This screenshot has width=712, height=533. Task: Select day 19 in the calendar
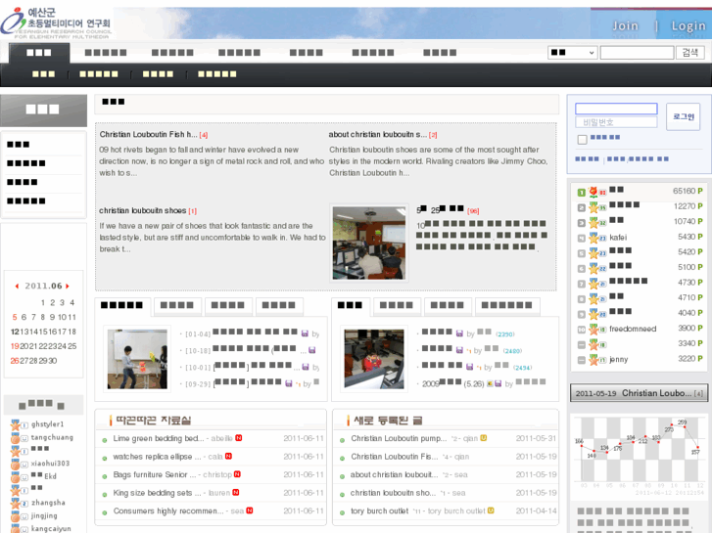click(15, 346)
